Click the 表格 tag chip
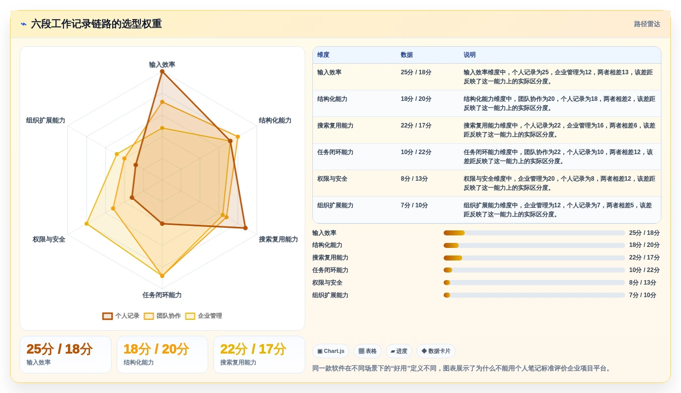The image size is (681, 393). click(x=367, y=351)
